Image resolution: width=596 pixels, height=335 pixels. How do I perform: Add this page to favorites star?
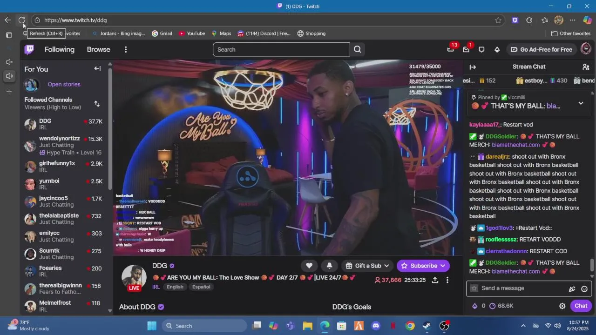point(498,20)
